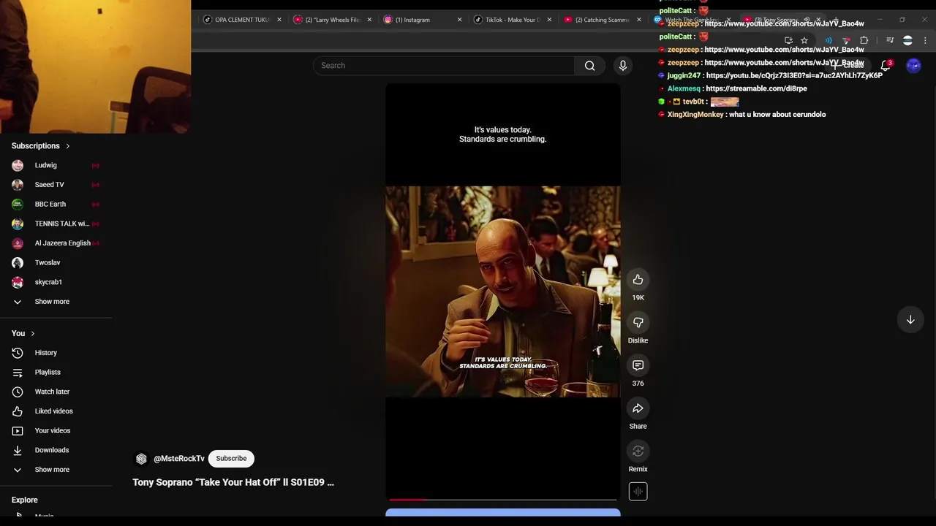
Task: Open the Twoslav subscription
Action: (47, 263)
